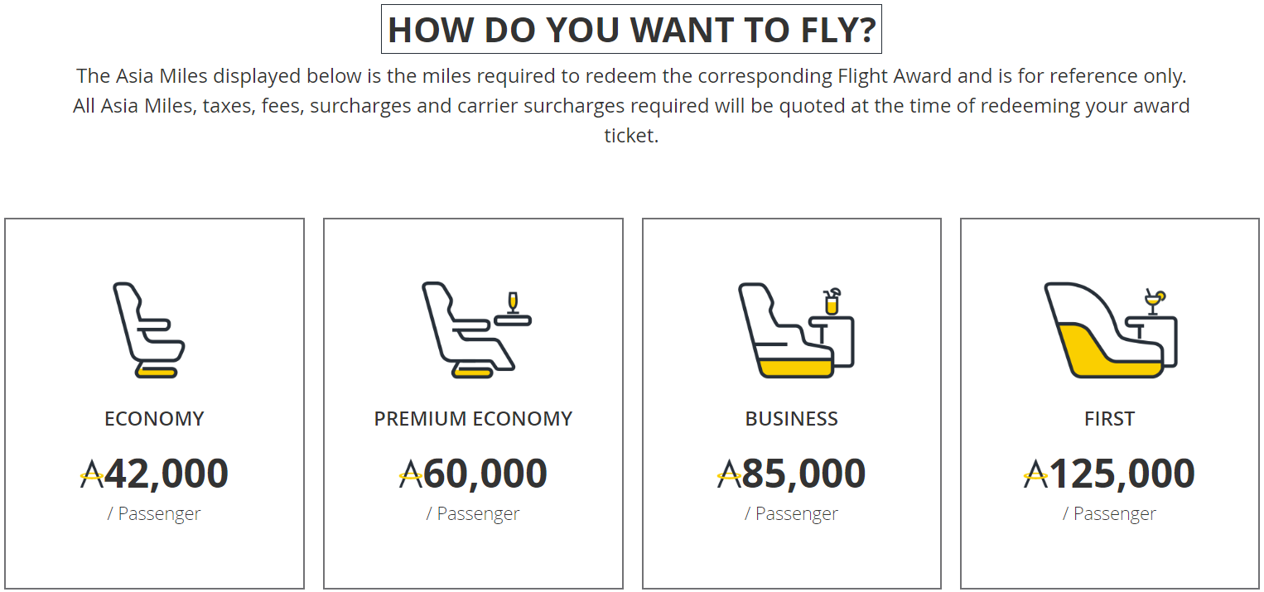This screenshot has height=592, width=1264.
Task: Click Passenger text under First price
Action: coord(1115,514)
